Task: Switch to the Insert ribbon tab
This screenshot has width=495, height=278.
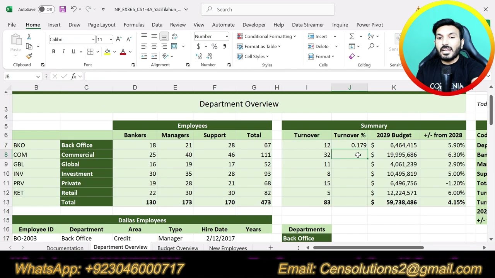Action: pyautogui.click(x=54, y=25)
